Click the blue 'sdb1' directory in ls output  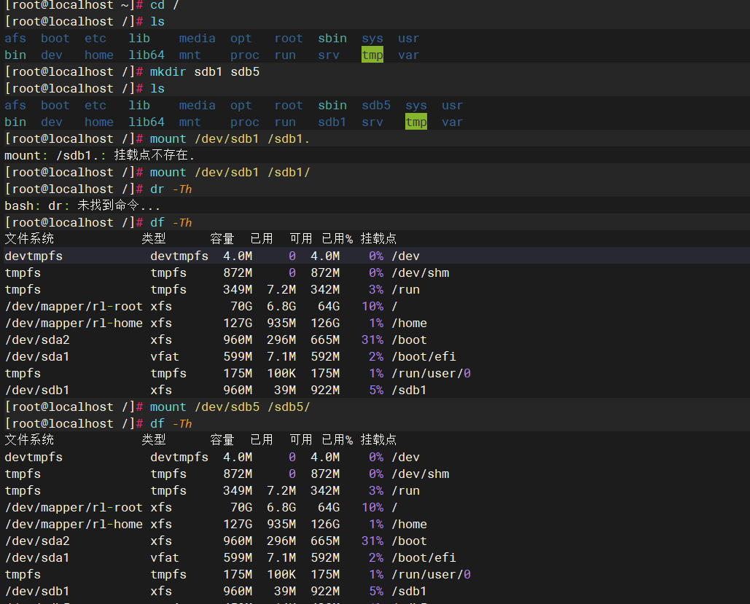click(x=332, y=122)
